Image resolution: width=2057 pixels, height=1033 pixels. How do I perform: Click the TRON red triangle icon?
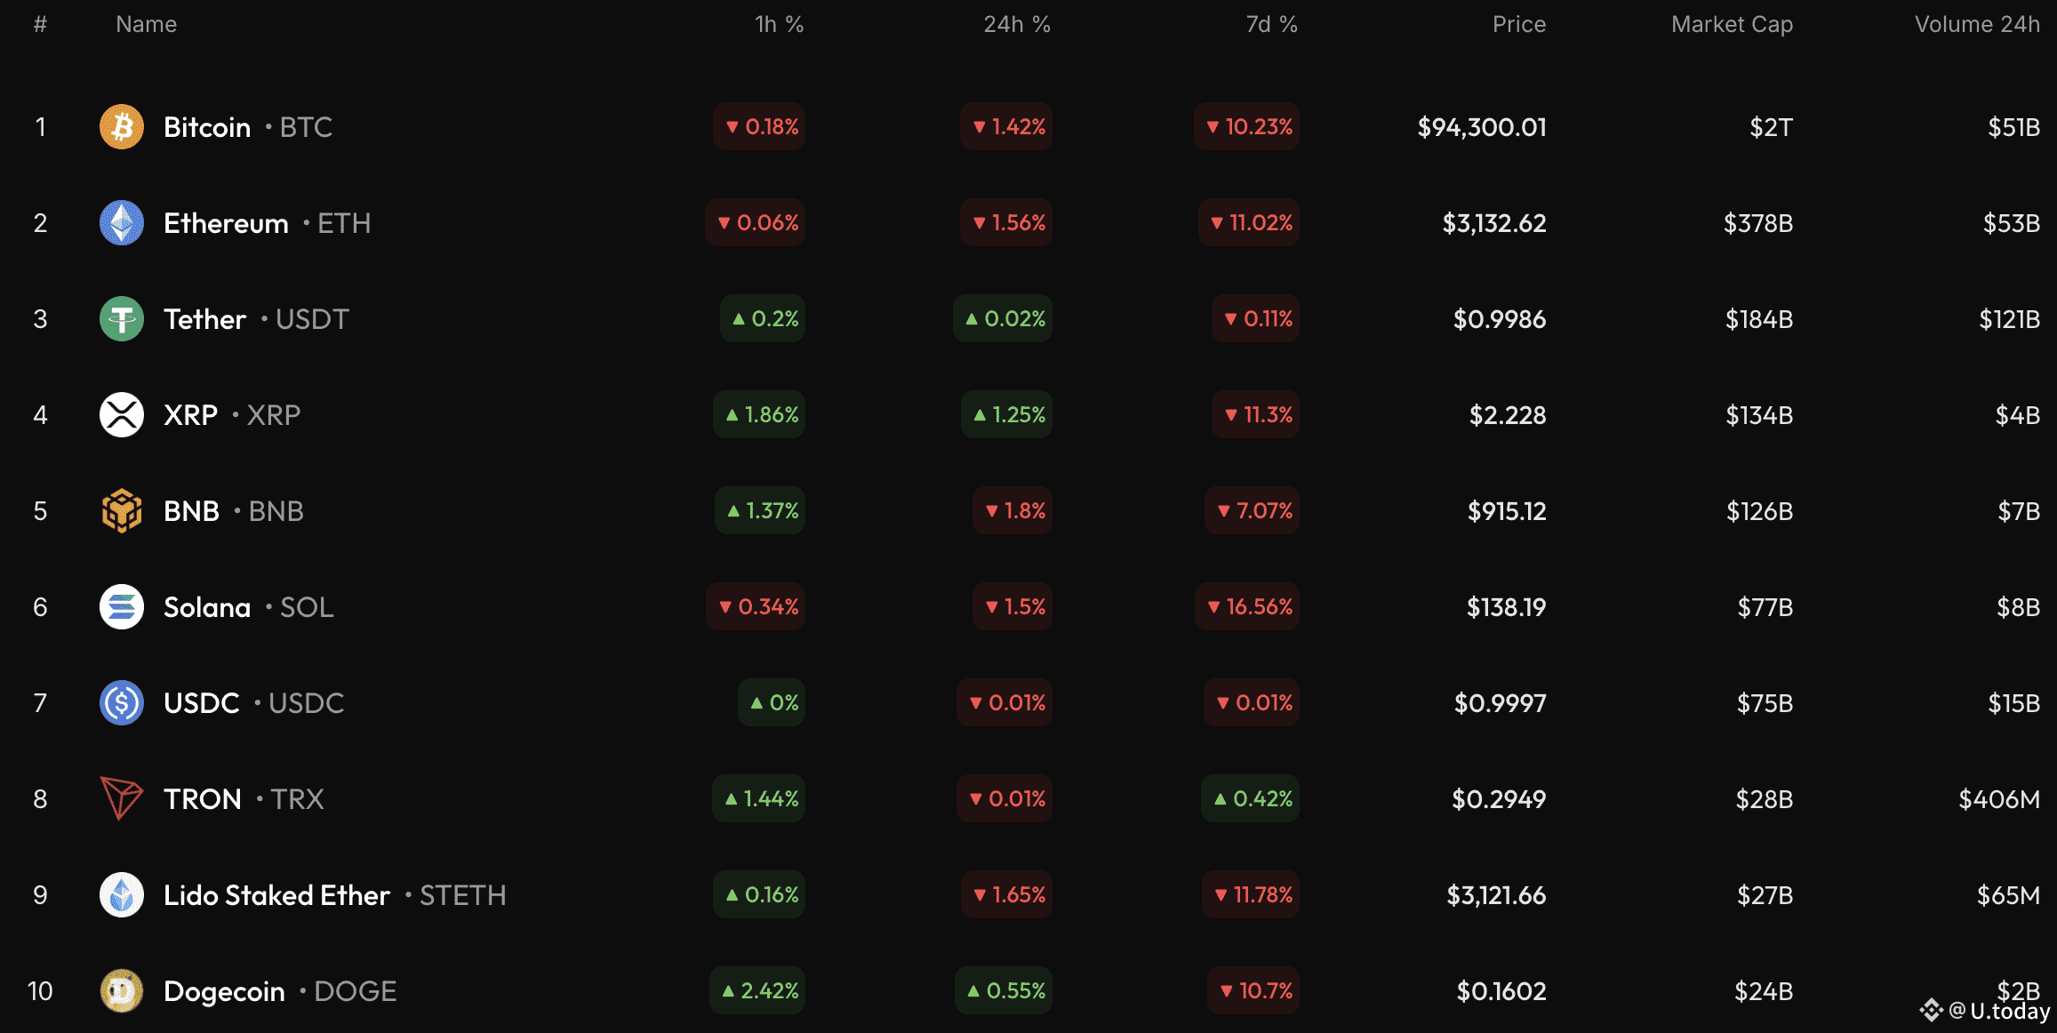tap(122, 798)
